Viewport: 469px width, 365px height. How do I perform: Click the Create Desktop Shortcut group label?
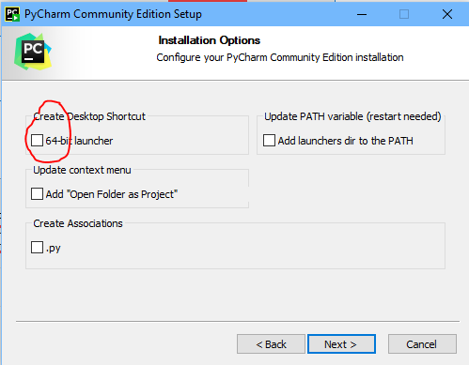pos(89,116)
